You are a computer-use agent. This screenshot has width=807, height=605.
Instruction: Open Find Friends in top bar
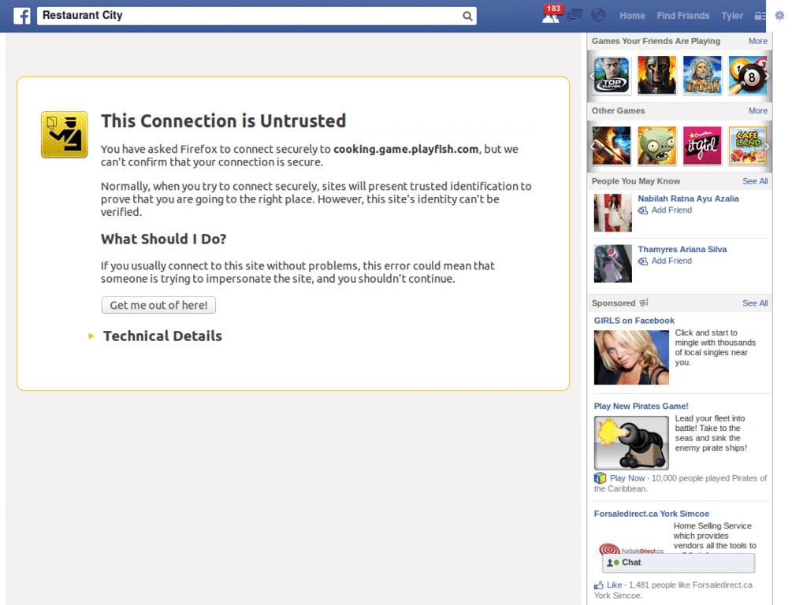(683, 16)
